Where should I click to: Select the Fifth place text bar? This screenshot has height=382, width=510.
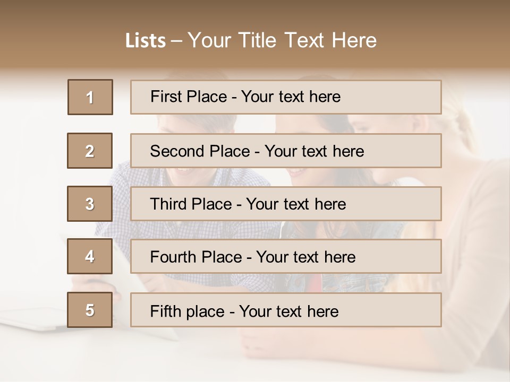286,310
